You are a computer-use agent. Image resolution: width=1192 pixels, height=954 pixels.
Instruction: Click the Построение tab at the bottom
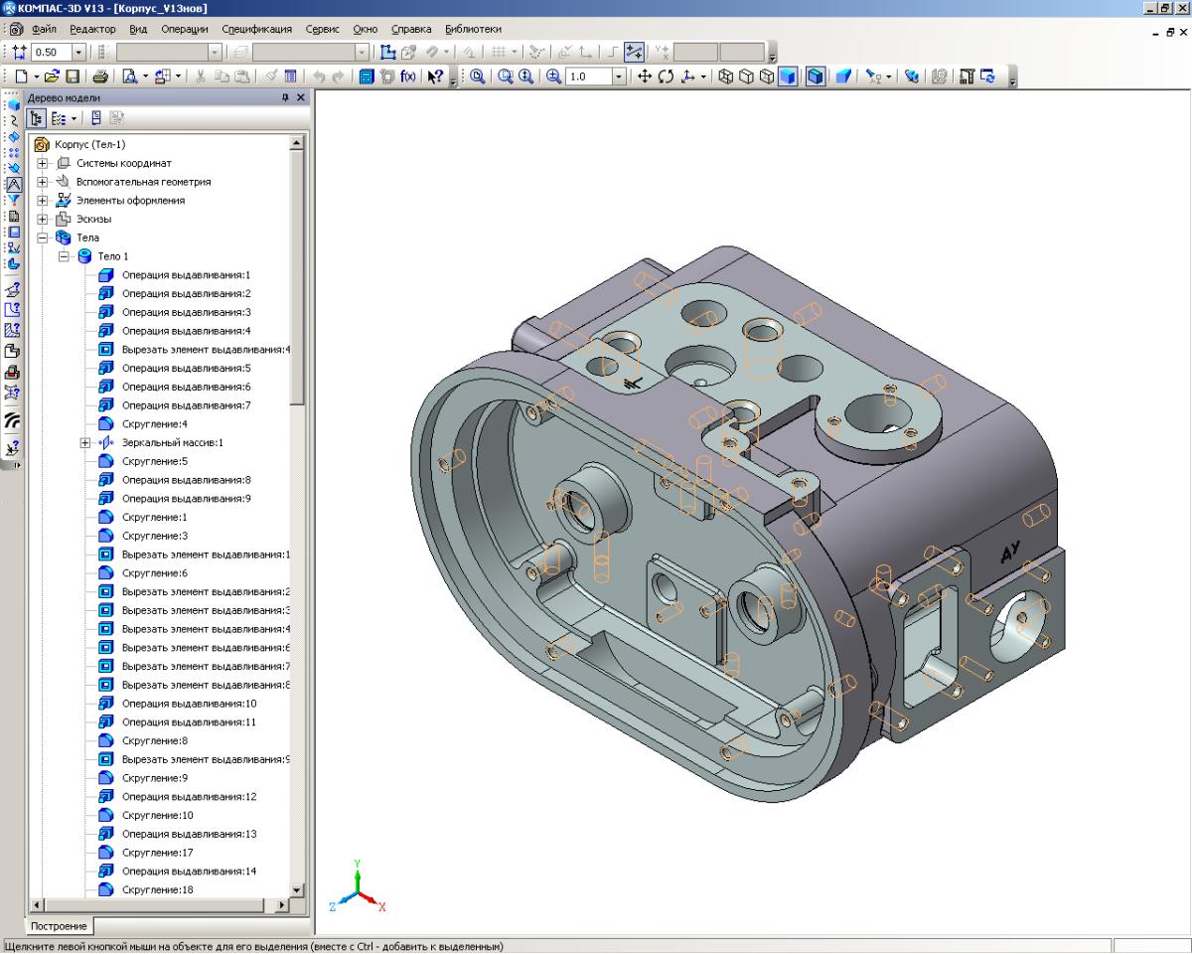point(59,926)
